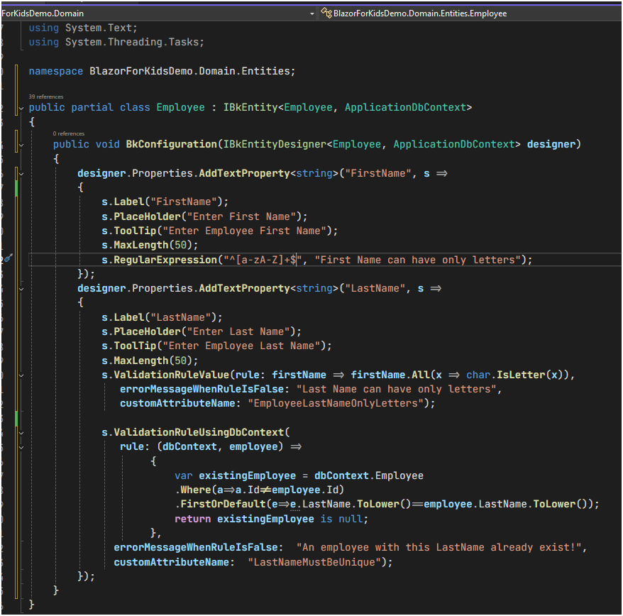Collapse the LastName AddTextProperty block
The height and width of the screenshot is (616, 623).
pos(21,289)
